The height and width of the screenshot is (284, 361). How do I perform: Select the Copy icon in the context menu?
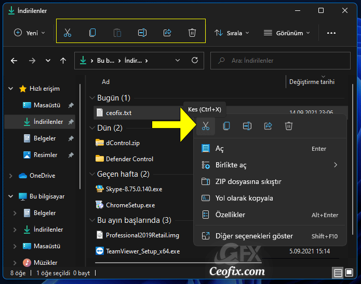pyautogui.click(x=226, y=126)
